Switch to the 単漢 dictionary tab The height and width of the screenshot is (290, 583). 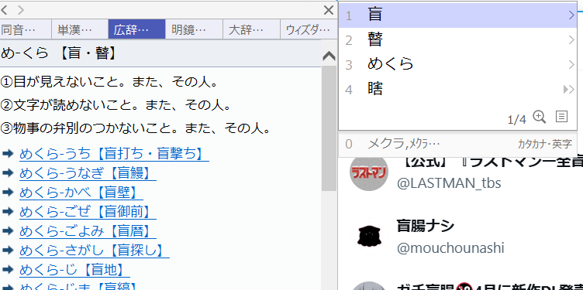pos(80,29)
